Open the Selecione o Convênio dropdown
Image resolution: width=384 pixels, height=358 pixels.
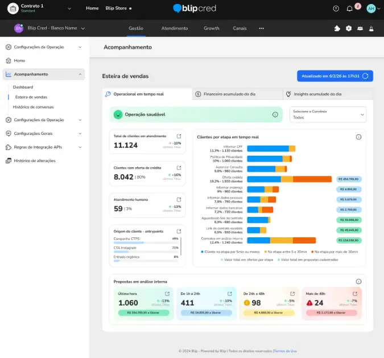pos(328,114)
